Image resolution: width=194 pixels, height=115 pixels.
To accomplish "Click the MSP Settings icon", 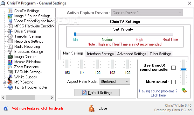I will [10, 82].
